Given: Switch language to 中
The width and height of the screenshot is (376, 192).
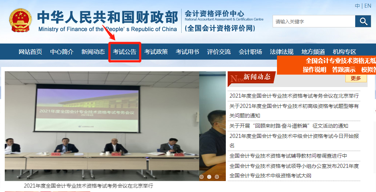Looking at the screenshot, I should pyautogui.click(x=357, y=6).
